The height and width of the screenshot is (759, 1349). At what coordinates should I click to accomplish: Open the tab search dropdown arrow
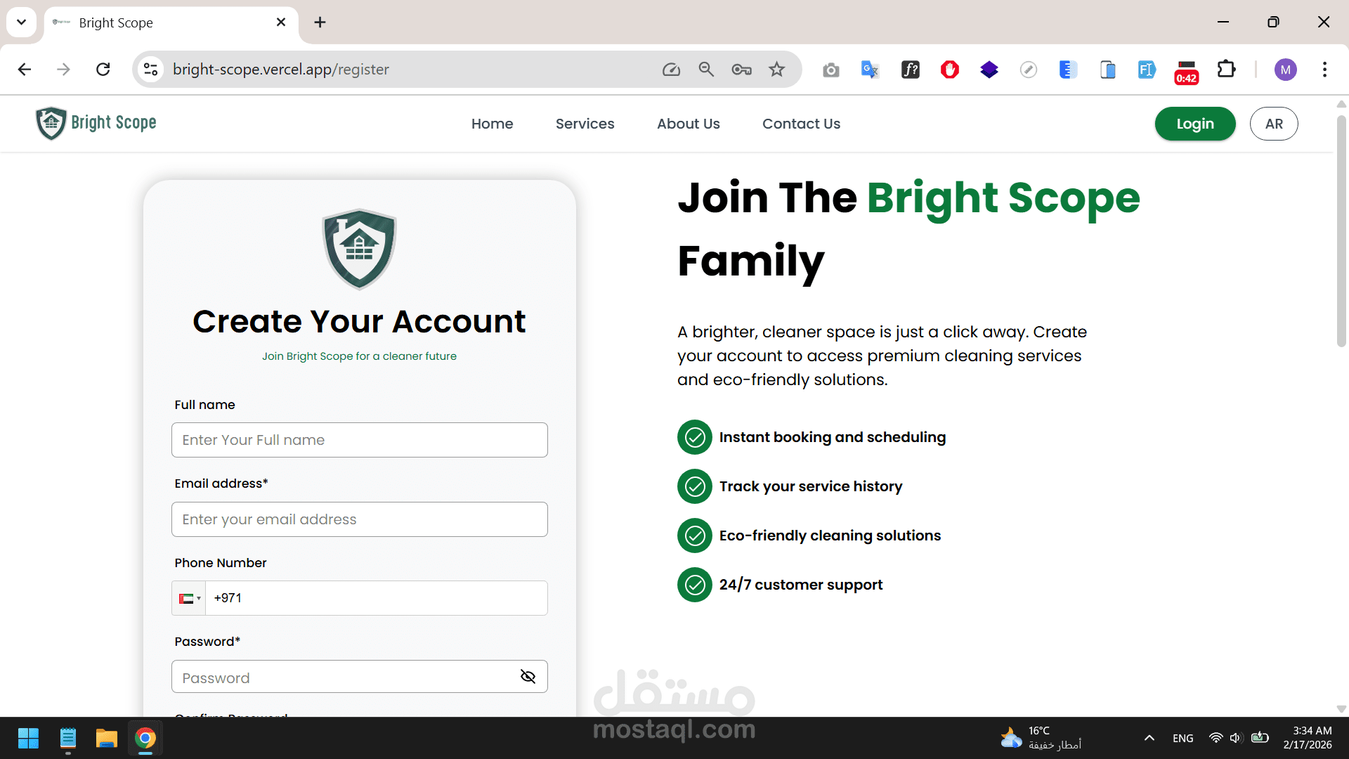pos(21,22)
